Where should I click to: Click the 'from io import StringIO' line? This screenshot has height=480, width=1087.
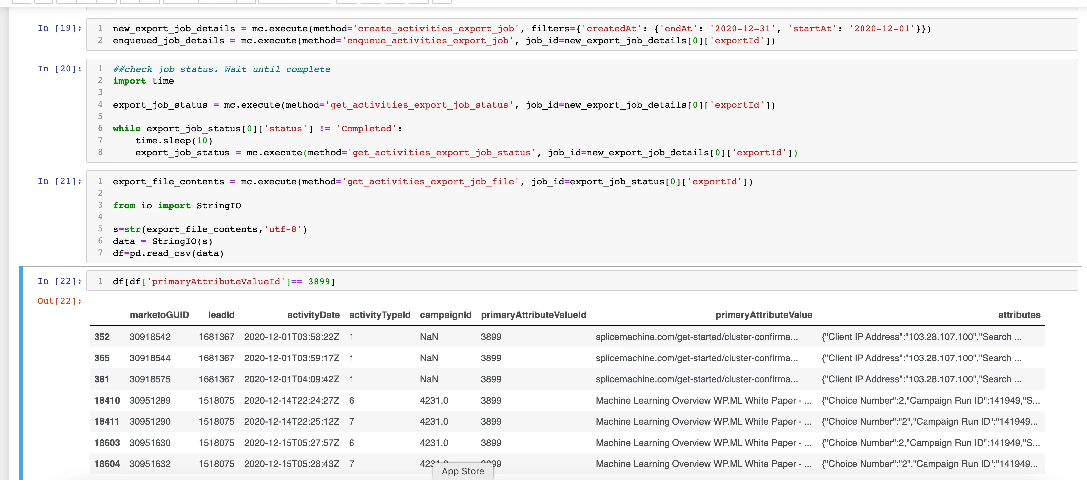point(177,205)
